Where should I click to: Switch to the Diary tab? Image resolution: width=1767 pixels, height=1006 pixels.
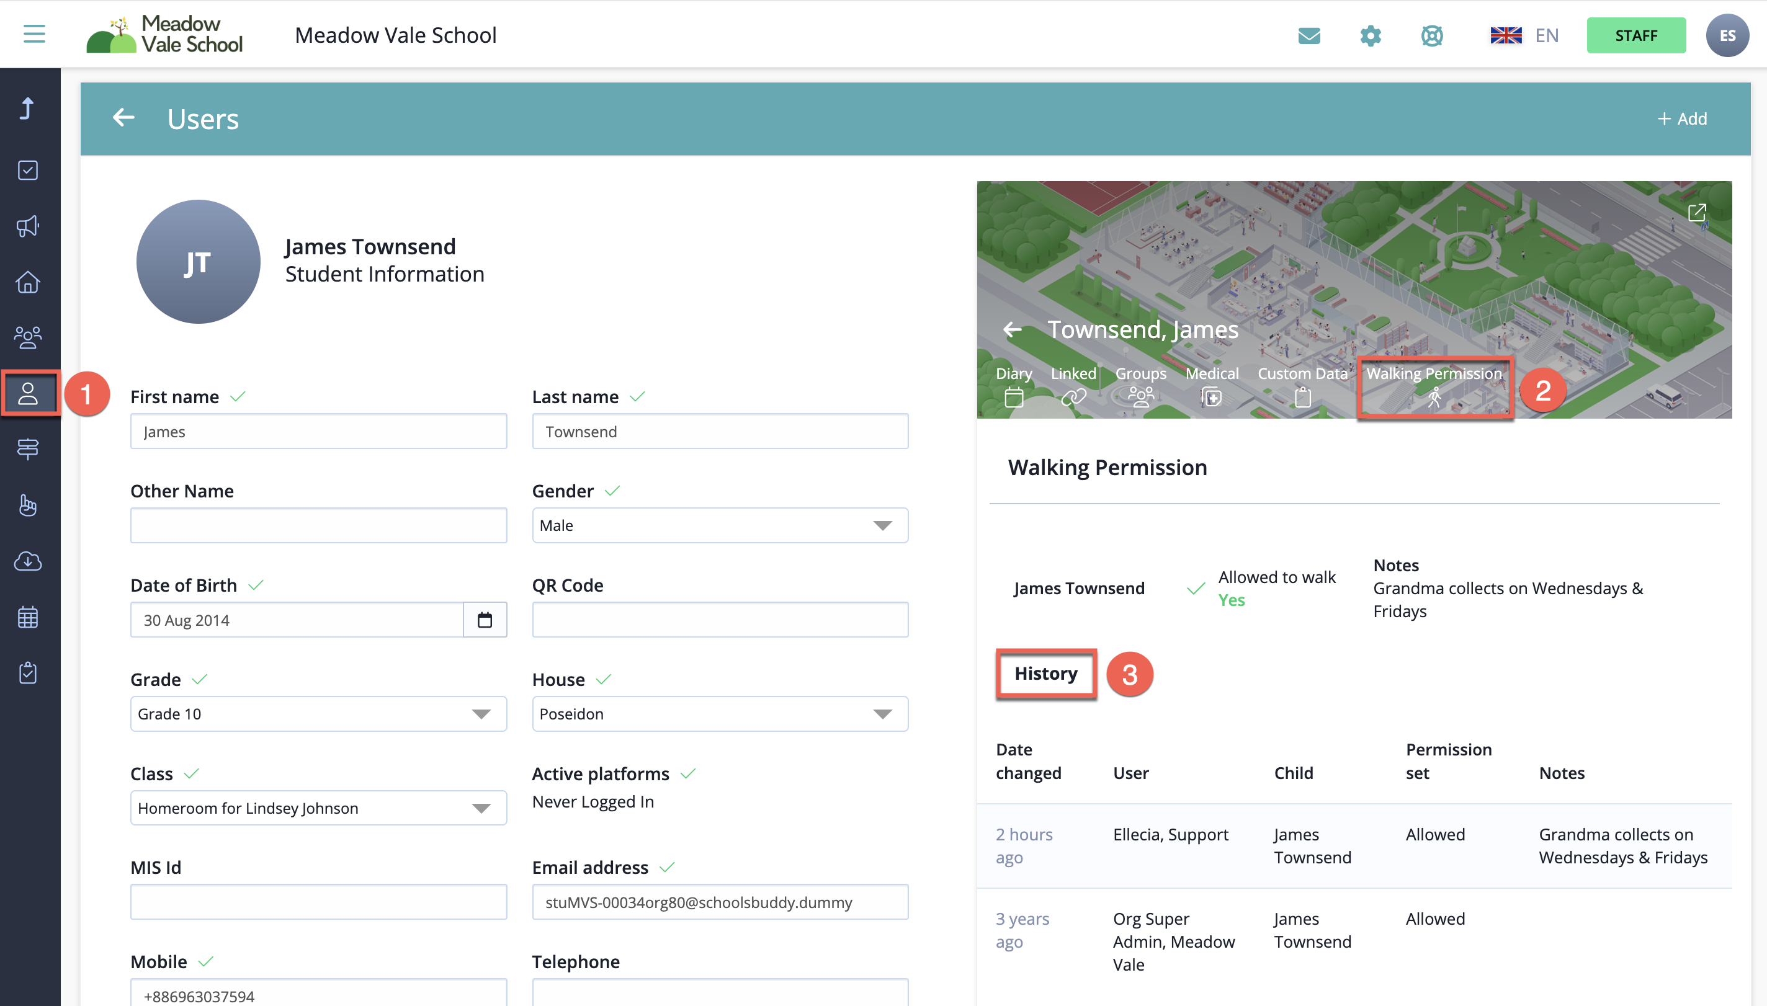(1014, 386)
